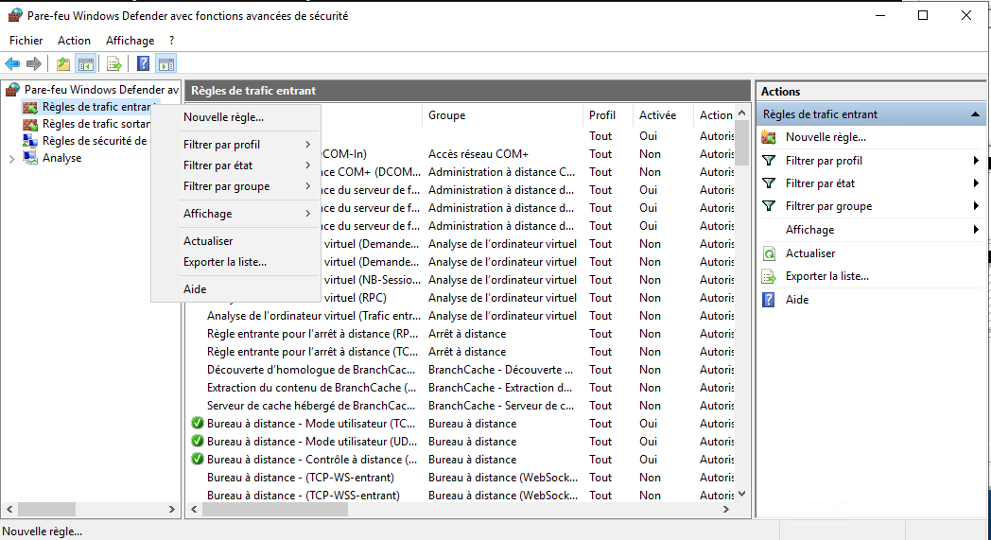Open the ? help menu
Viewport: 991px width, 540px height.
pyautogui.click(x=171, y=41)
